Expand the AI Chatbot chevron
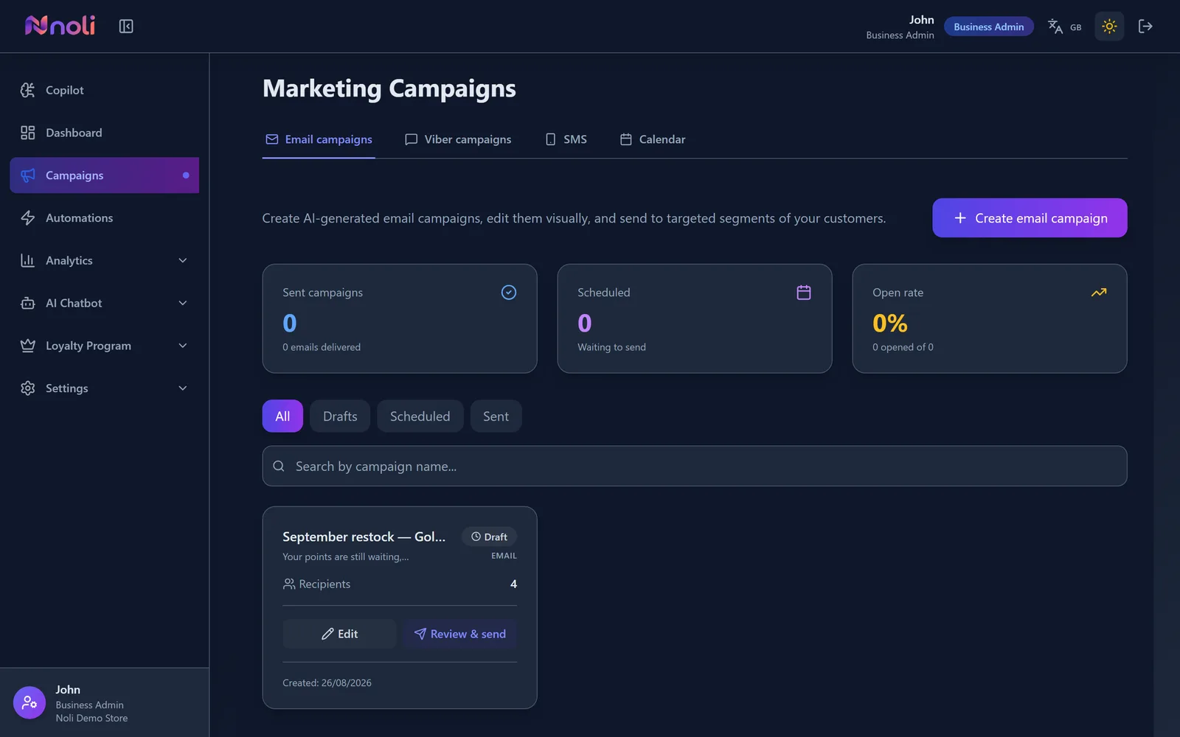 point(183,303)
